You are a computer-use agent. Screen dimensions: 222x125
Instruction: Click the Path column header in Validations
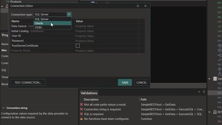point(143,100)
